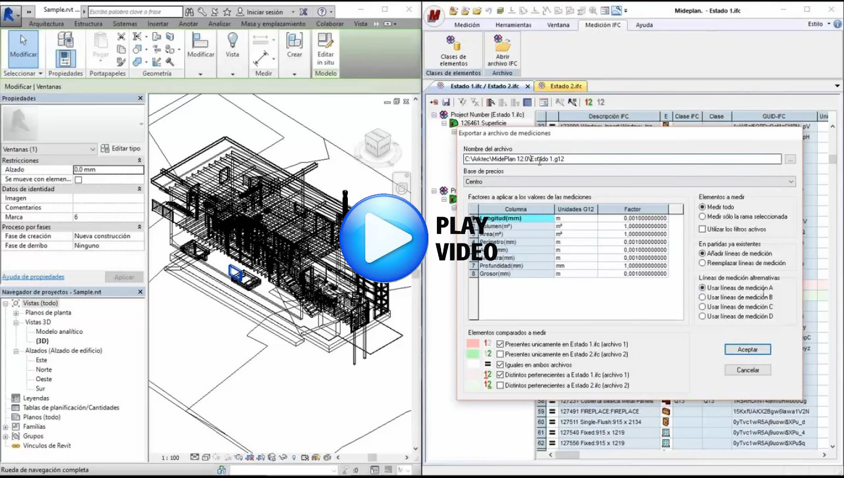This screenshot has width=844, height=478.
Task: Open the Base de precios Centro dropdown
Action: [x=629, y=182]
